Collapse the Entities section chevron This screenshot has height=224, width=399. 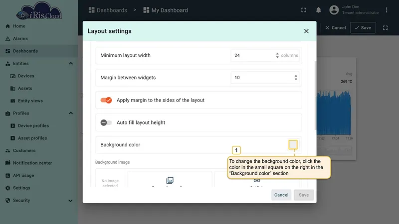pos(71,64)
